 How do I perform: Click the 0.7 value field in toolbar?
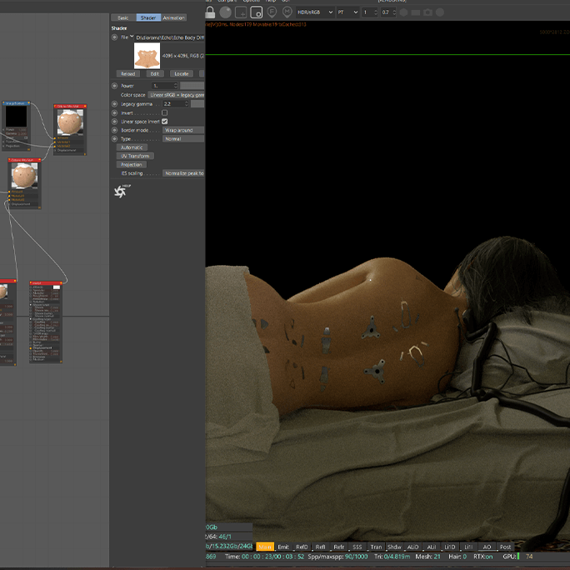tap(388, 12)
